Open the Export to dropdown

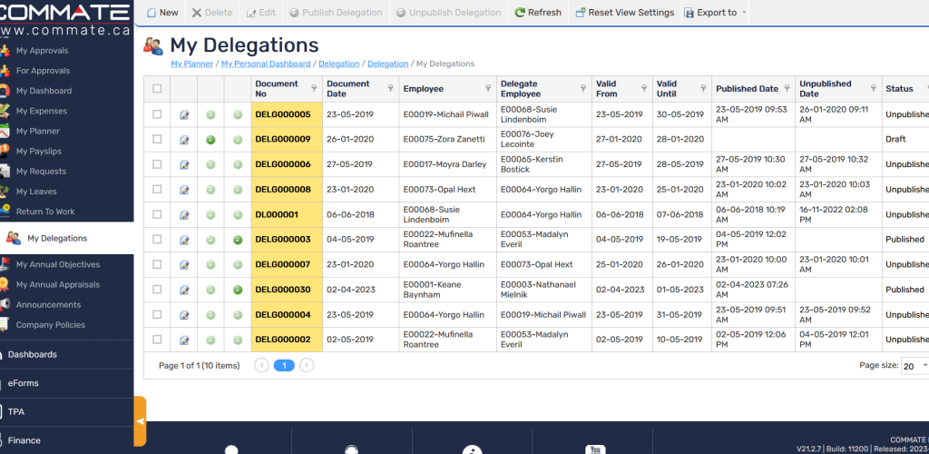715,13
